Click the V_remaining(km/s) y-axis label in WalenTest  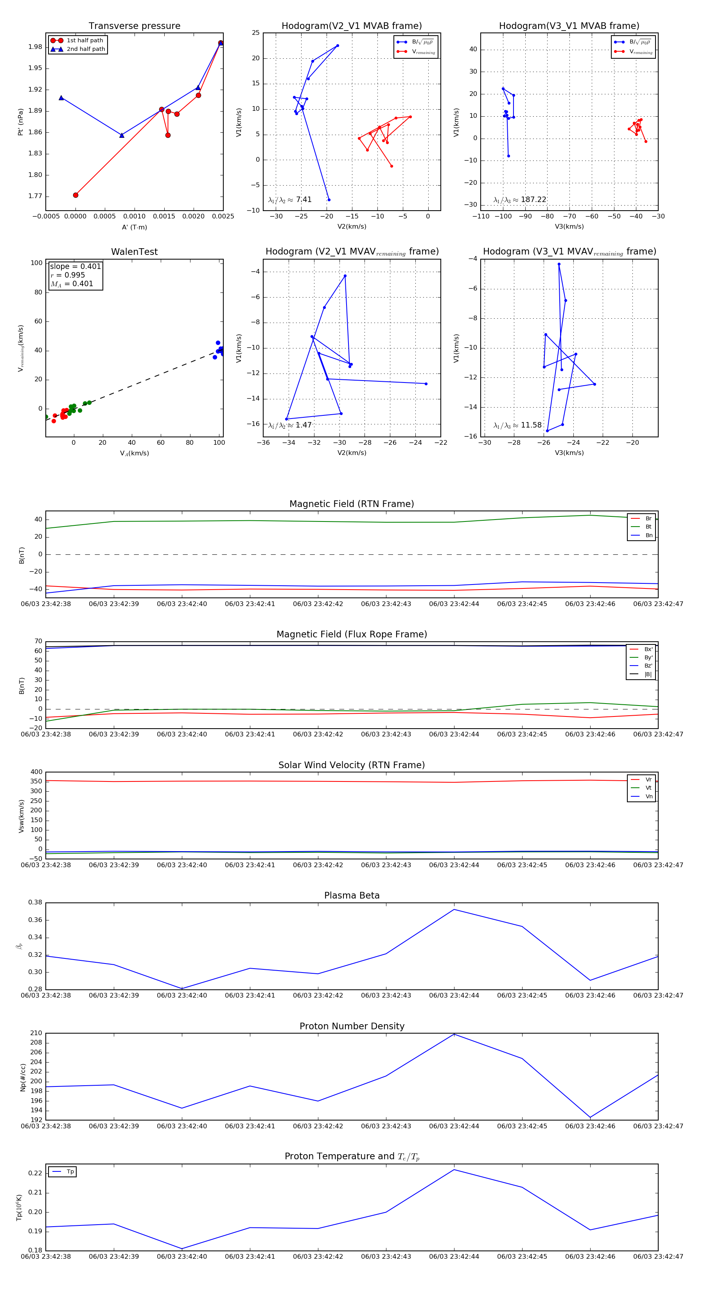tap(21, 348)
